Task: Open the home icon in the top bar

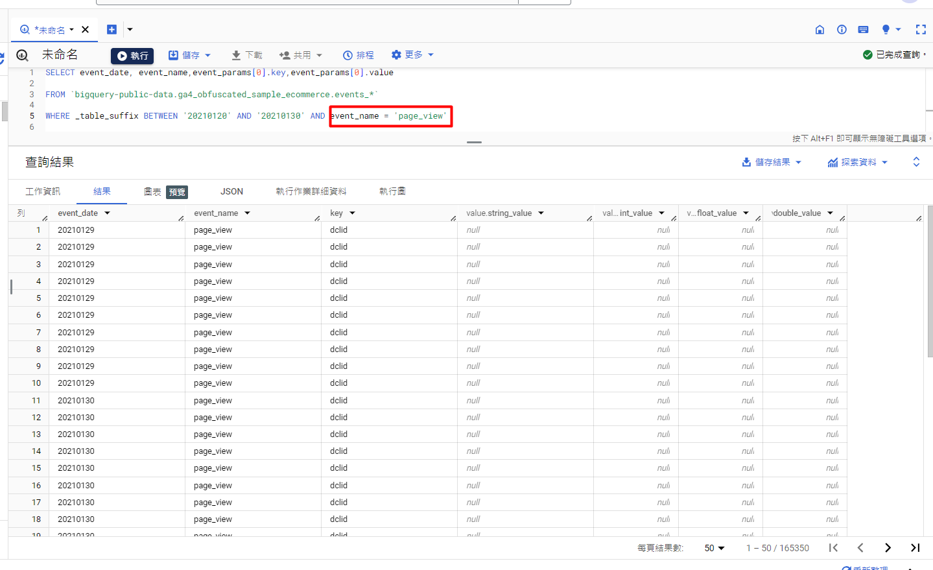Action: (x=820, y=29)
